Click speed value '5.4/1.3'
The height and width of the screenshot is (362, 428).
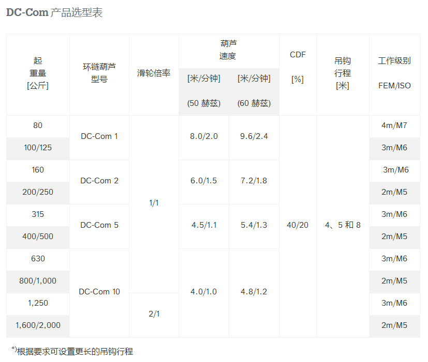[x=254, y=225]
